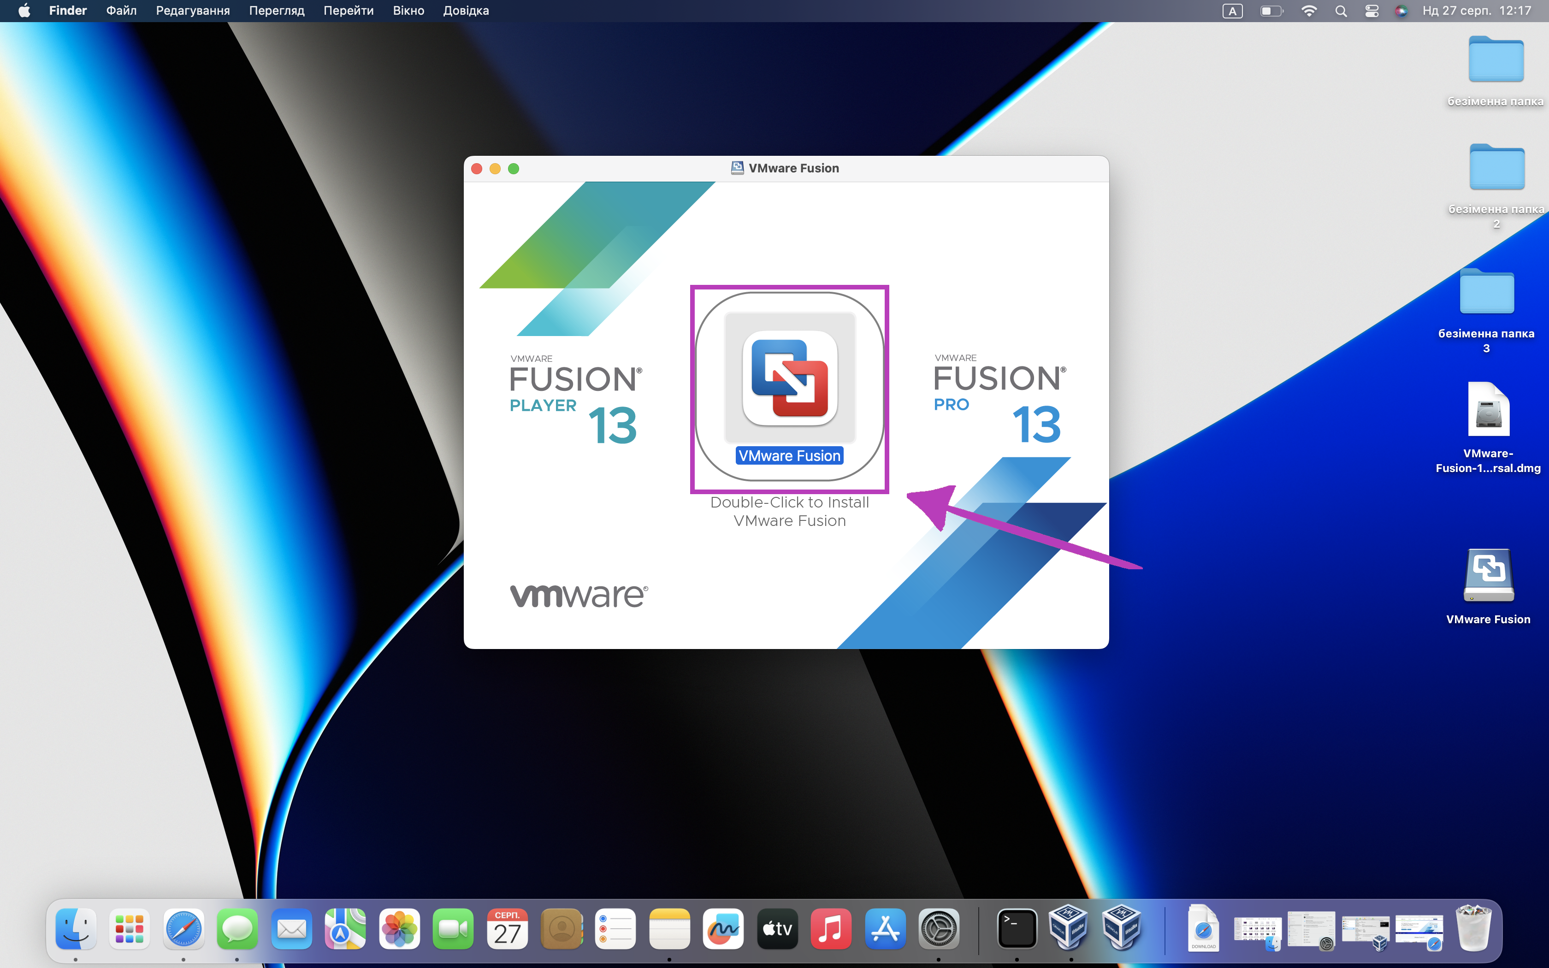Click the highlighted VMware Fusion icon label
Viewport: 1549px width, 968px height.
point(789,456)
